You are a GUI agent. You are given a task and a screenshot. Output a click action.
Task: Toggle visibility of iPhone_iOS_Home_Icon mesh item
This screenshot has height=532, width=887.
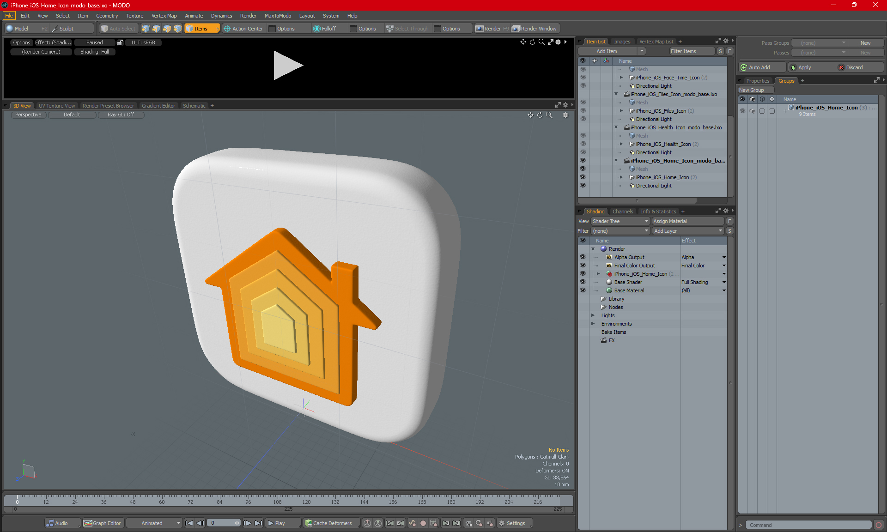[583, 177]
